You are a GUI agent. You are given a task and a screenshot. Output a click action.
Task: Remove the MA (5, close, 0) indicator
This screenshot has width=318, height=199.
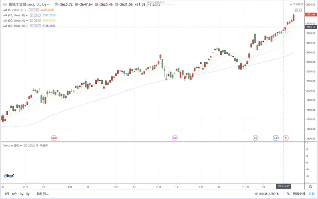coord(37,10)
